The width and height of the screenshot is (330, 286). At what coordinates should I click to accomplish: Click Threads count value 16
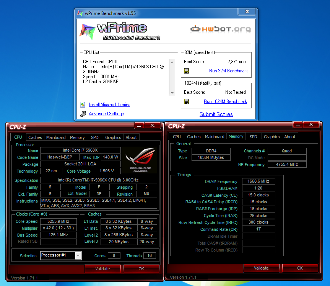coord(150,256)
